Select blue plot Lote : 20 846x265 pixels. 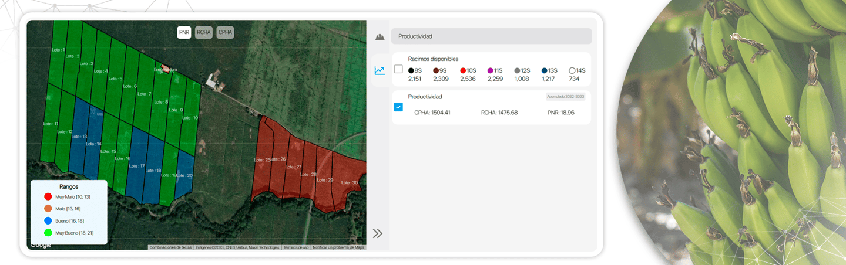(184, 175)
